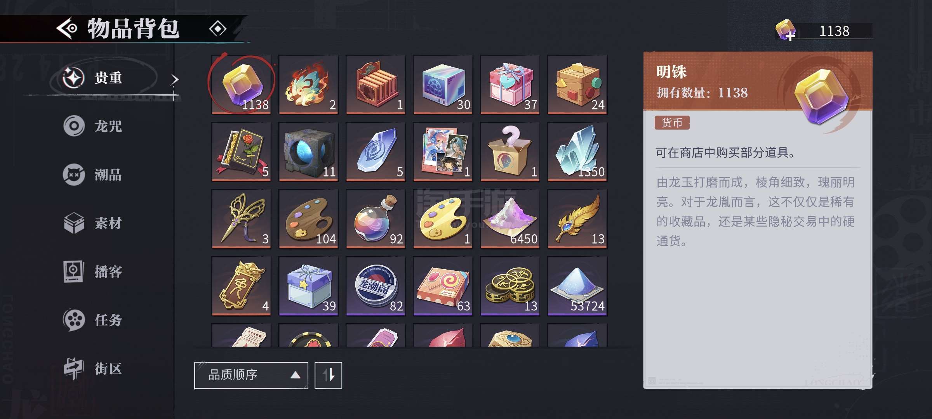This screenshot has height=419, width=932.
Task: Open the 品质顺序 sort dropdown
Action: 251,375
